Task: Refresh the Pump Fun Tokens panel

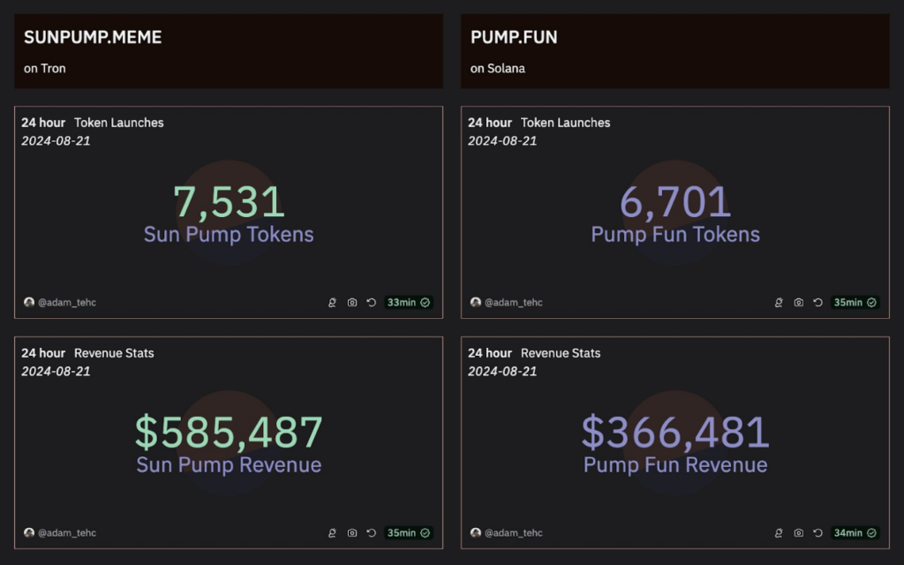Action: click(x=818, y=302)
